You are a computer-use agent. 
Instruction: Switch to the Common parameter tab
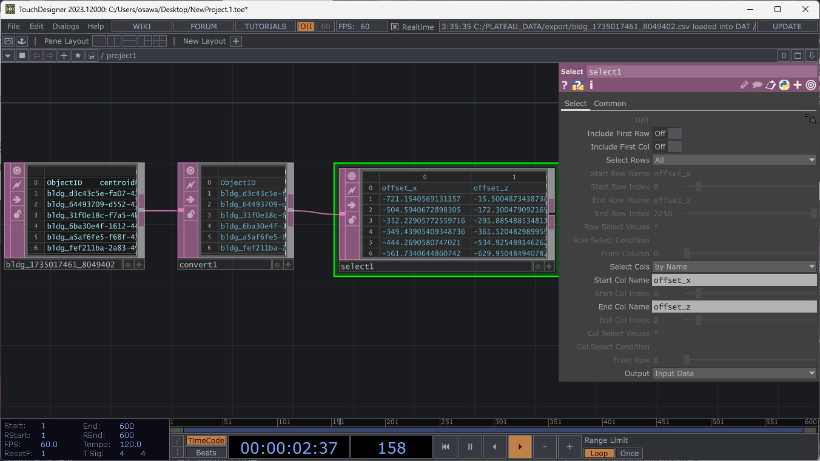tap(610, 104)
